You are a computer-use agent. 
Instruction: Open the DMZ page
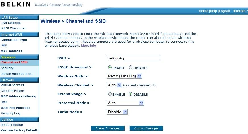click(4, 102)
